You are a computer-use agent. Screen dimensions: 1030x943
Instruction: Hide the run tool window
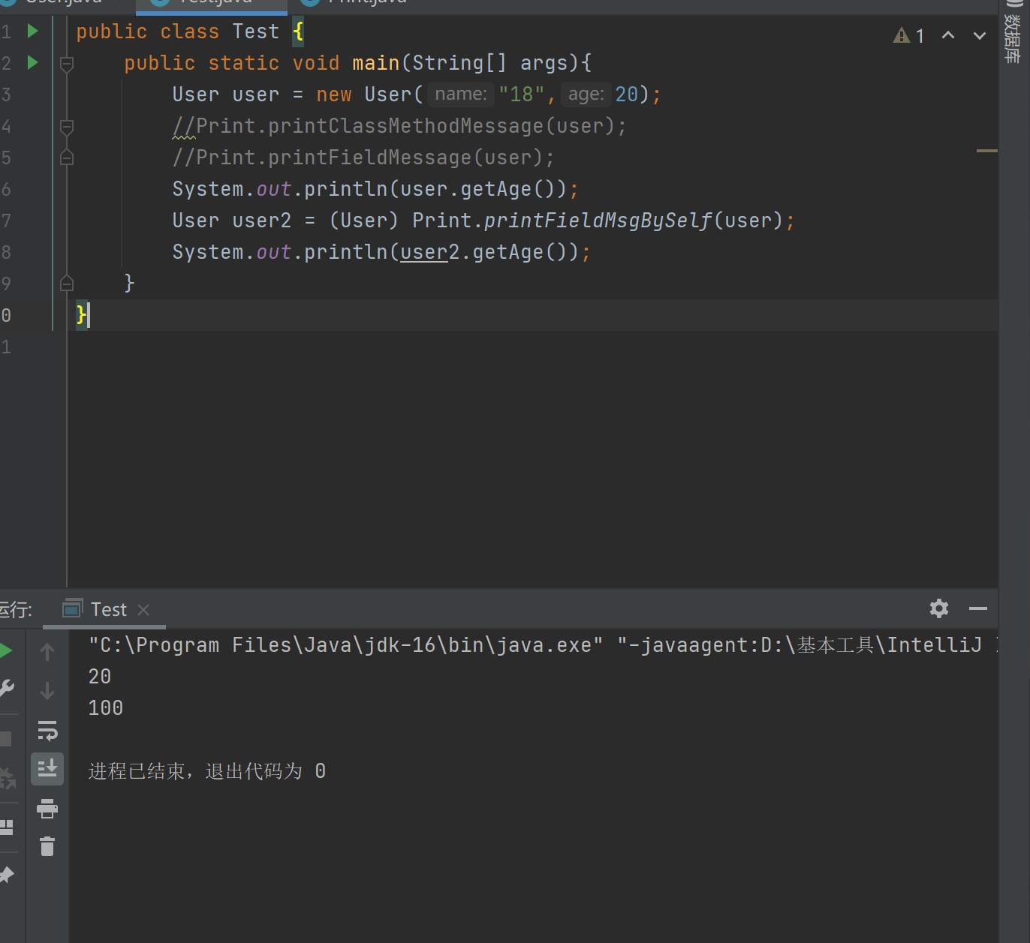coord(978,608)
